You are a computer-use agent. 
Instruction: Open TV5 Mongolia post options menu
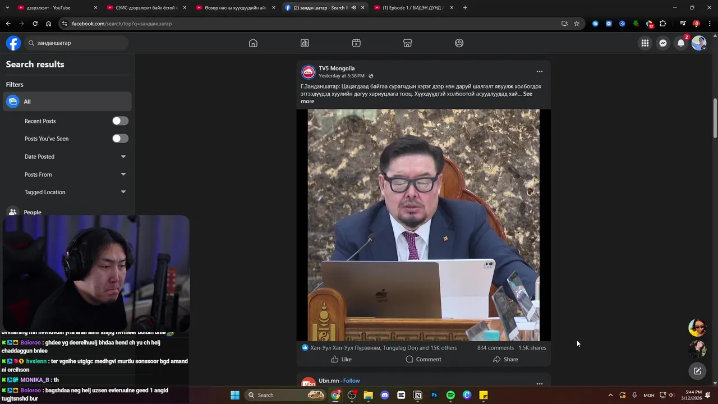click(x=540, y=71)
